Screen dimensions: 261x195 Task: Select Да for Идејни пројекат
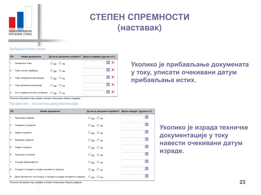[89, 133]
